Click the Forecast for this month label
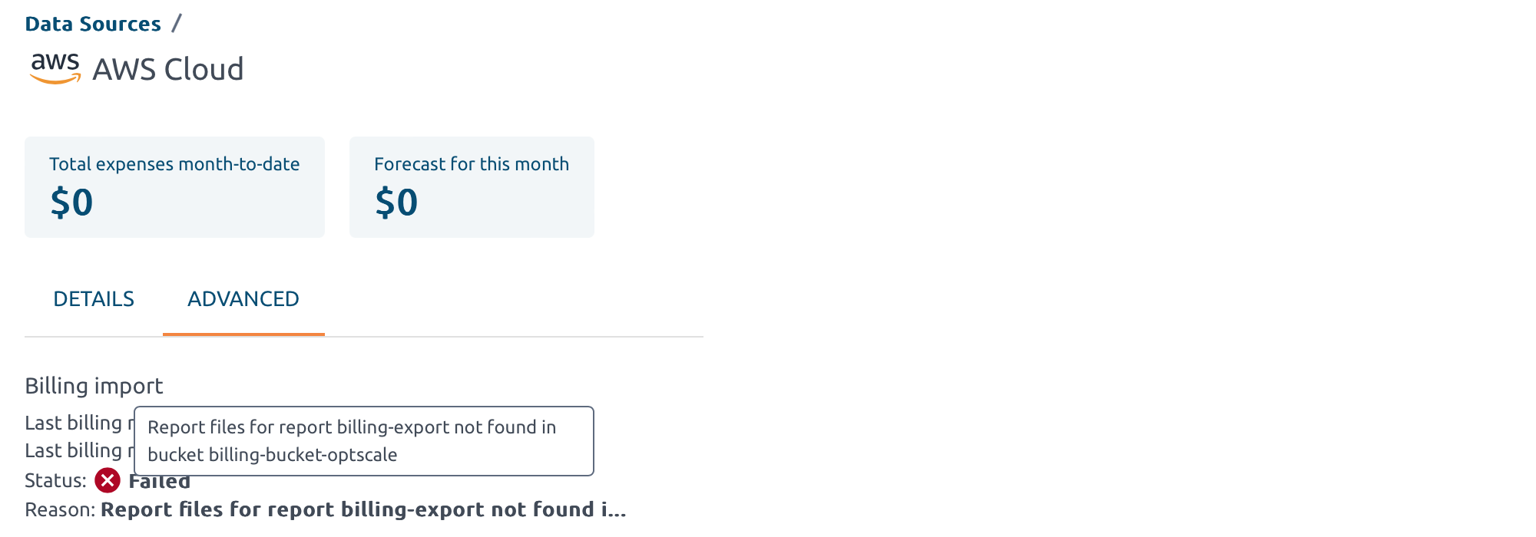Viewport: 1536px width, 537px height. (472, 164)
